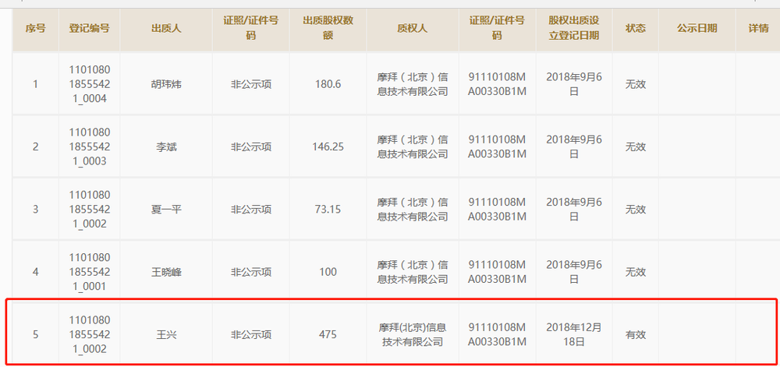The height and width of the screenshot is (367, 780).
Task: Click 非公示项 in 王晓峰's row
Action: coord(250,272)
